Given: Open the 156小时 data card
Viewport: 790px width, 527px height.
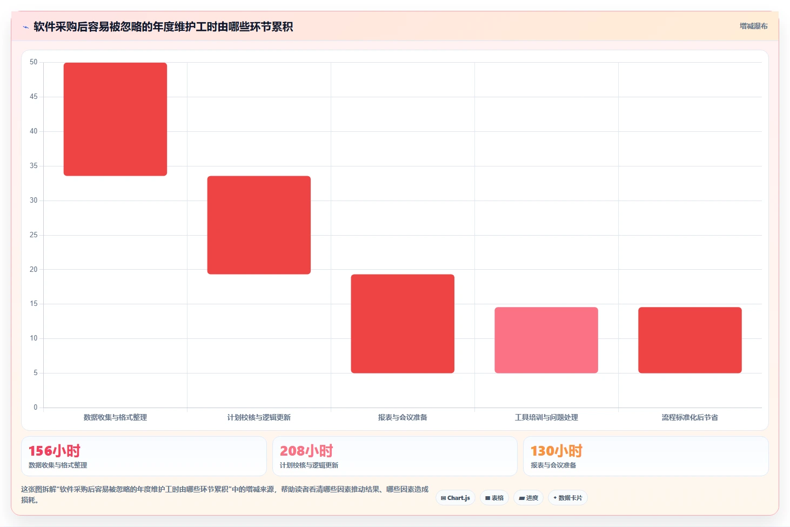Looking at the screenshot, I should click(x=144, y=456).
